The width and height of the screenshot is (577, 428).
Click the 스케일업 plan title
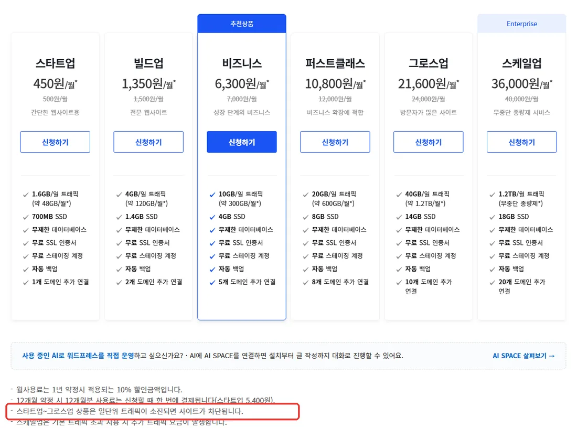(x=521, y=63)
